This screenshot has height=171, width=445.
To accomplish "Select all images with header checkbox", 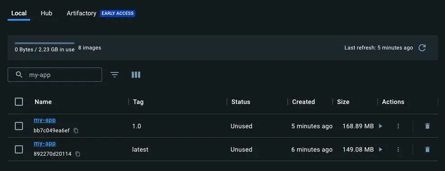I will (19, 102).
